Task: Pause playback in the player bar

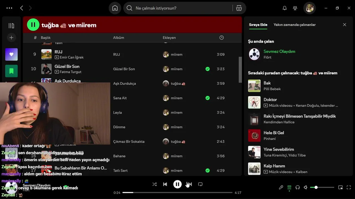Action: [177, 184]
